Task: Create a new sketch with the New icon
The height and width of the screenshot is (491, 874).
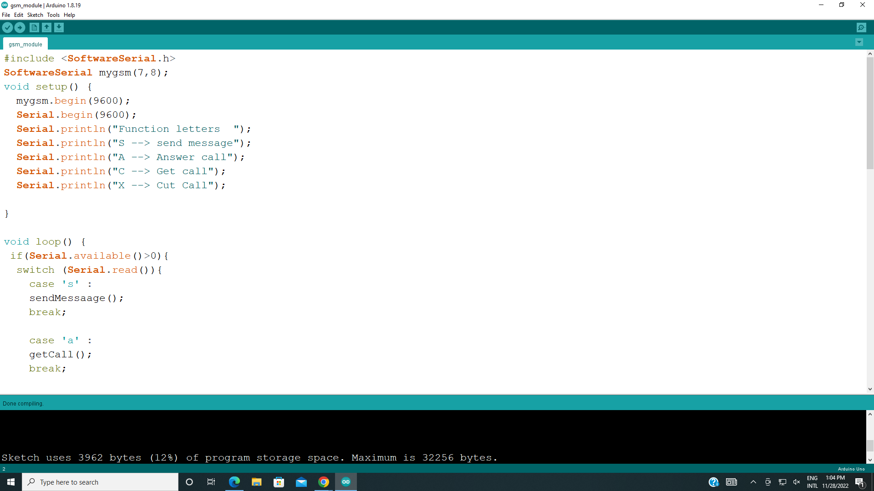Action: click(x=34, y=27)
